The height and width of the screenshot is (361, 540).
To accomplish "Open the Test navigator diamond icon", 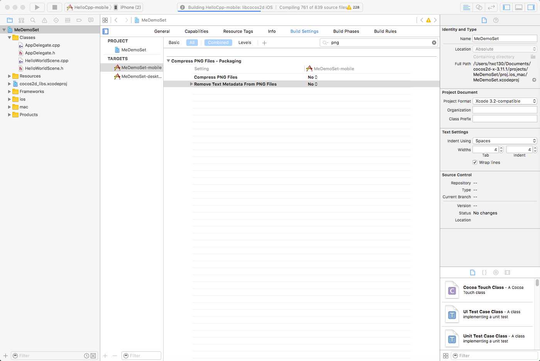I will [x=56, y=20].
